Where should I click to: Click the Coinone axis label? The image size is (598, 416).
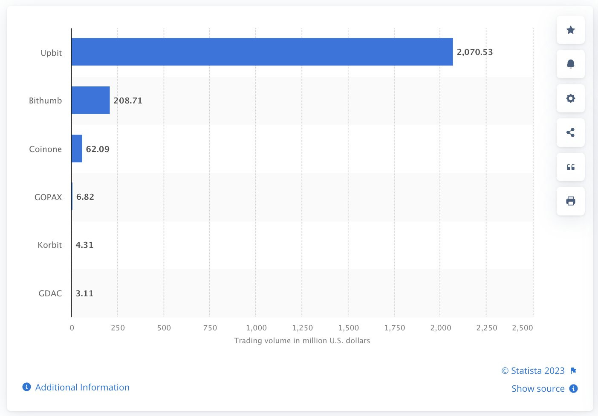click(x=45, y=149)
